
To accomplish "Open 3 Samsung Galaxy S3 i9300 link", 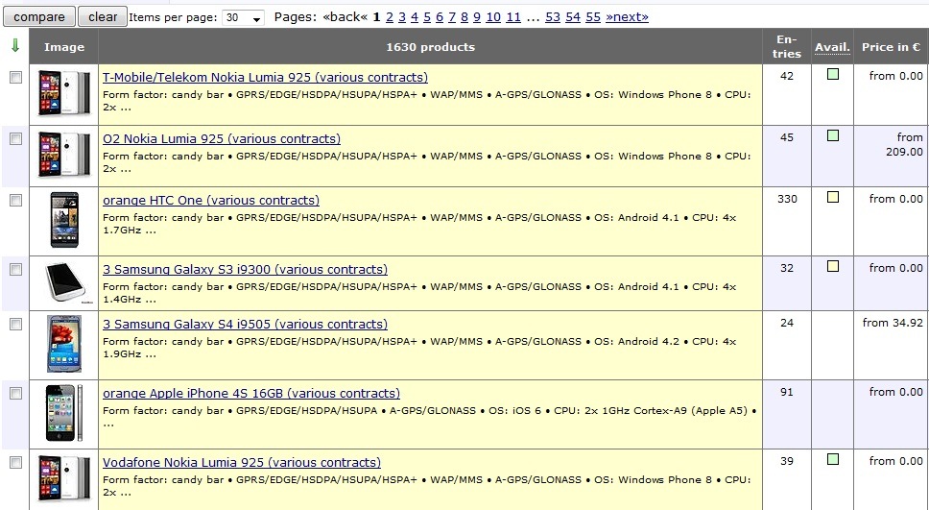I will coord(245,269).
